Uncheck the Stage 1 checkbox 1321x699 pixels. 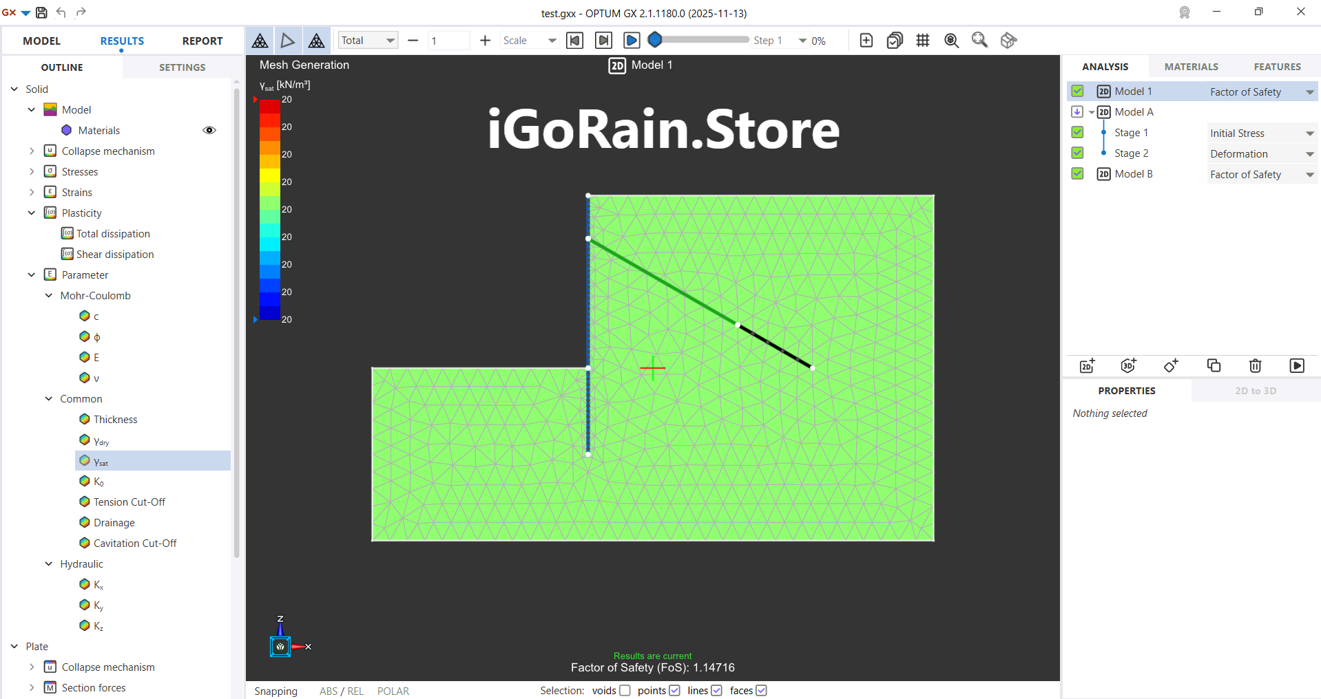click(1078, 132)
